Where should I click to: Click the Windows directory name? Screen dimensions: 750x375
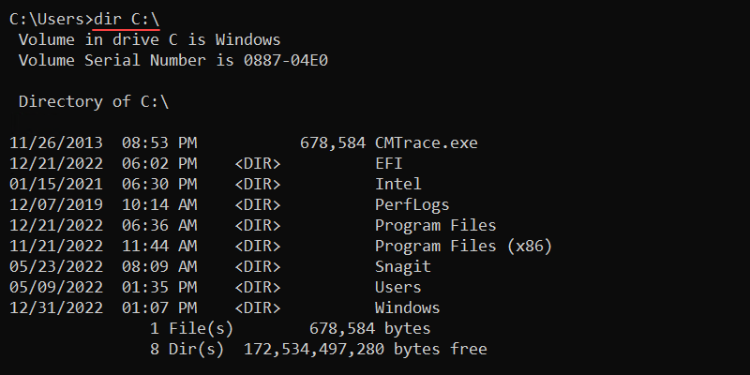click(x=407, y=308)
